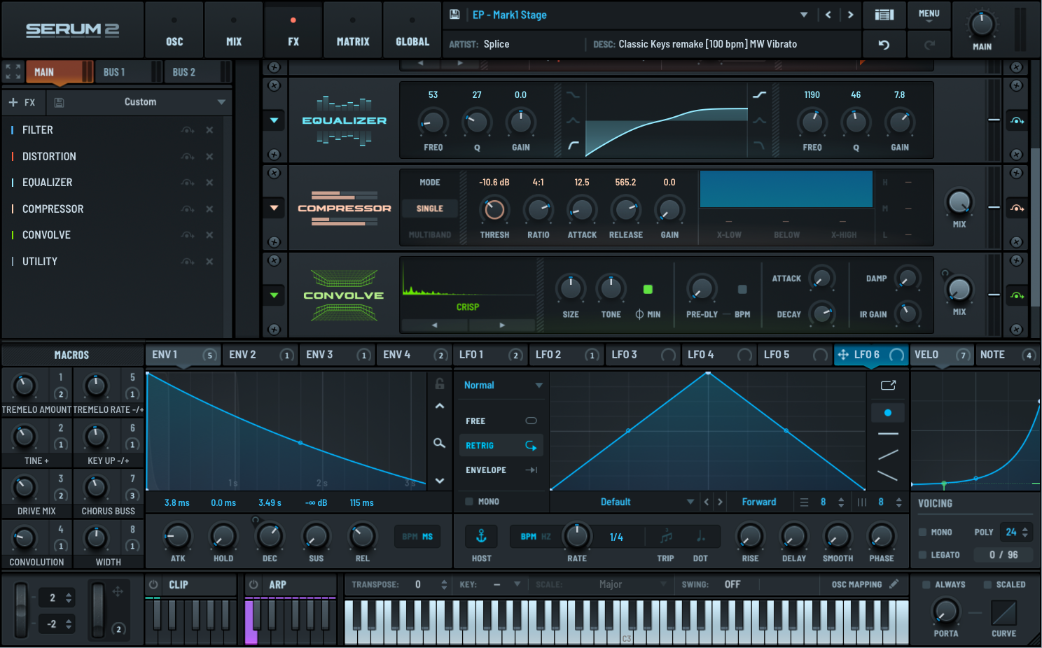1042x648 pixels.
Task: Click the Retrig LFO trigger button
Action: tap(500, 446)
